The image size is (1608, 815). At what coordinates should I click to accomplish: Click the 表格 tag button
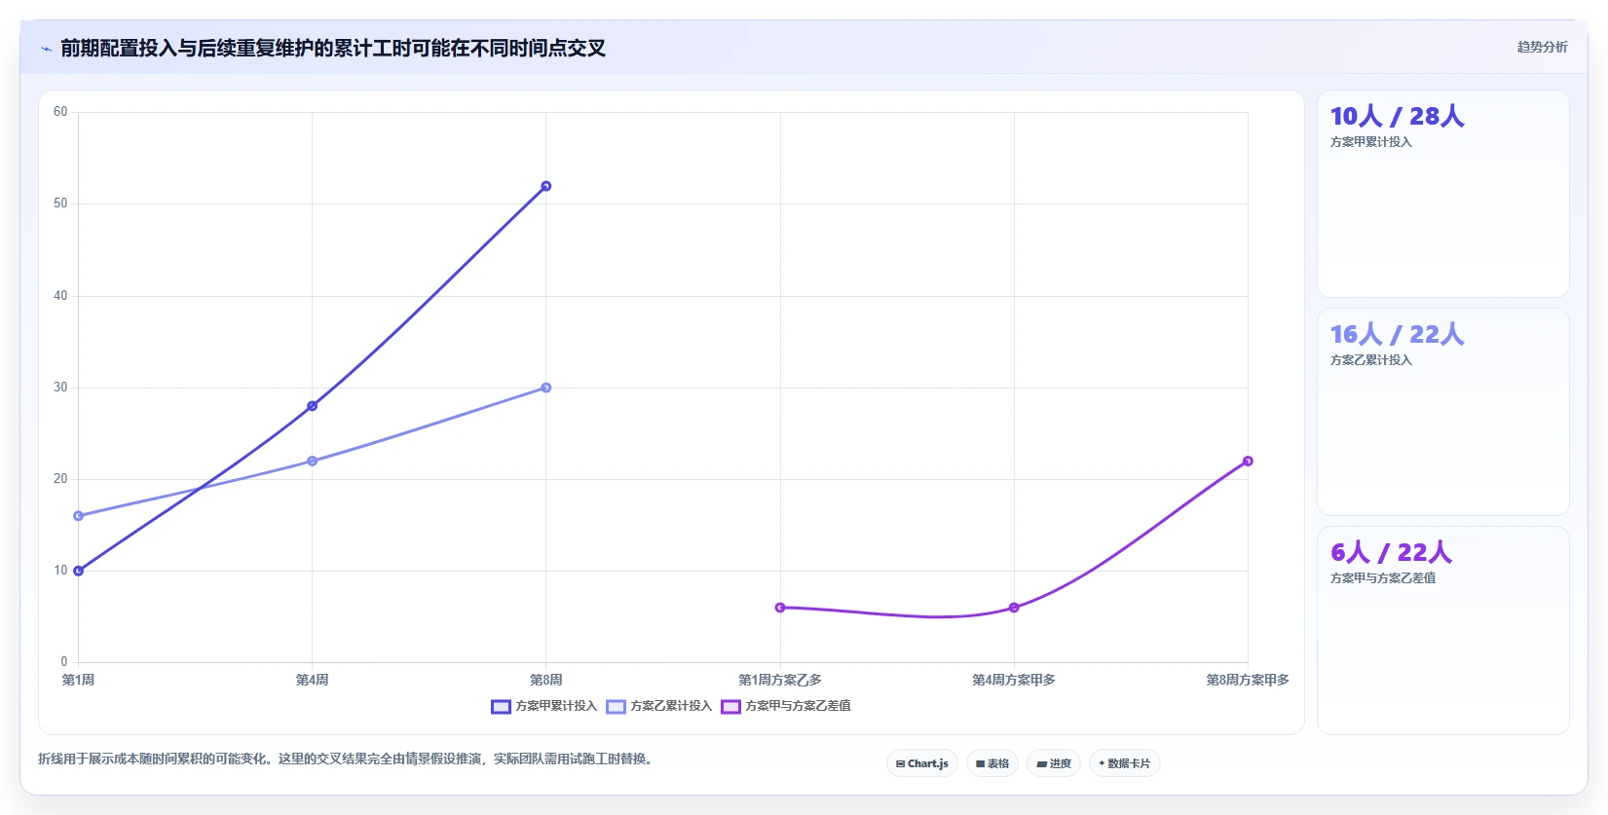tap(992, 763)
